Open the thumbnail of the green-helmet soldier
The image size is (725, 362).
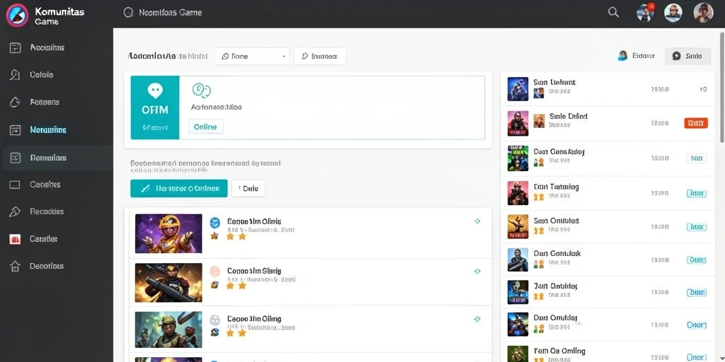(169, 329)
